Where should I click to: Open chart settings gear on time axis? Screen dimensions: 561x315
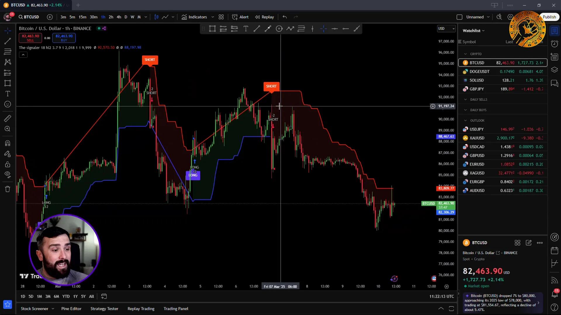tap(446, 286)
